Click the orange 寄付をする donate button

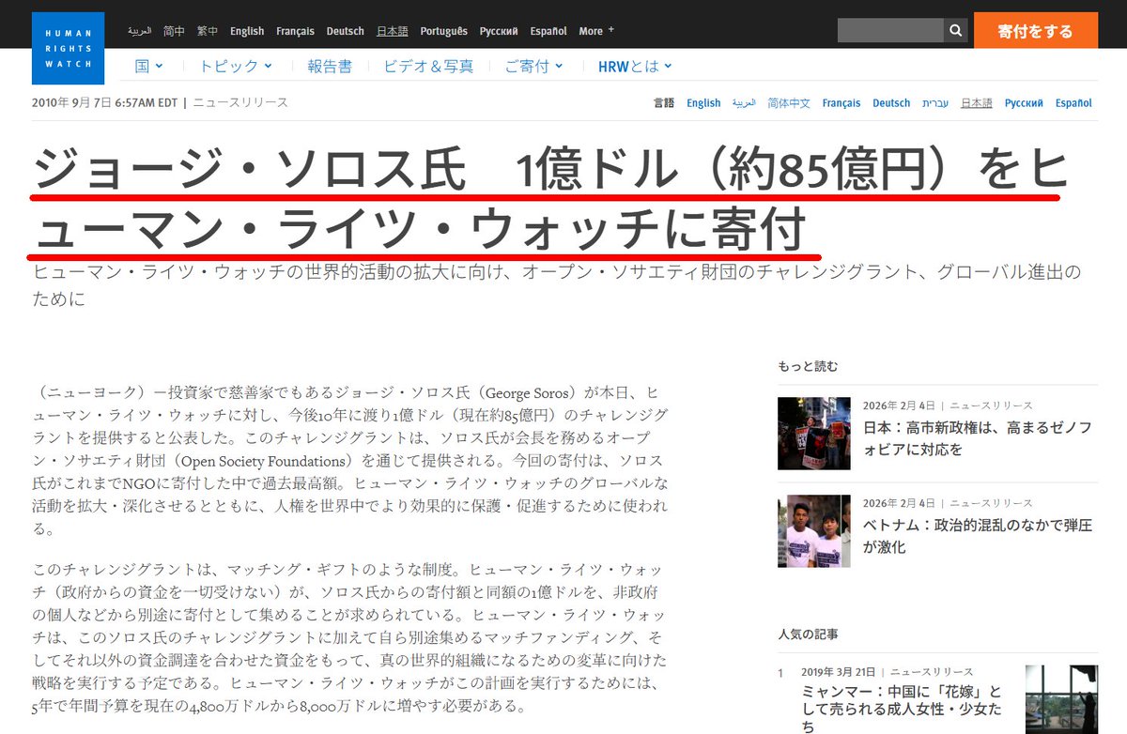1036,31
